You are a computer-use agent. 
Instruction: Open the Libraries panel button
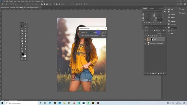coord(182,13)
